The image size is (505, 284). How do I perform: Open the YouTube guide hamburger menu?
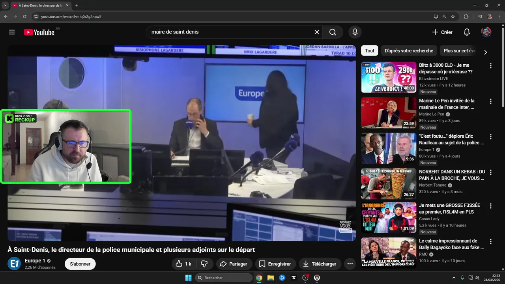pyautogui.click(x=12, y=32)
